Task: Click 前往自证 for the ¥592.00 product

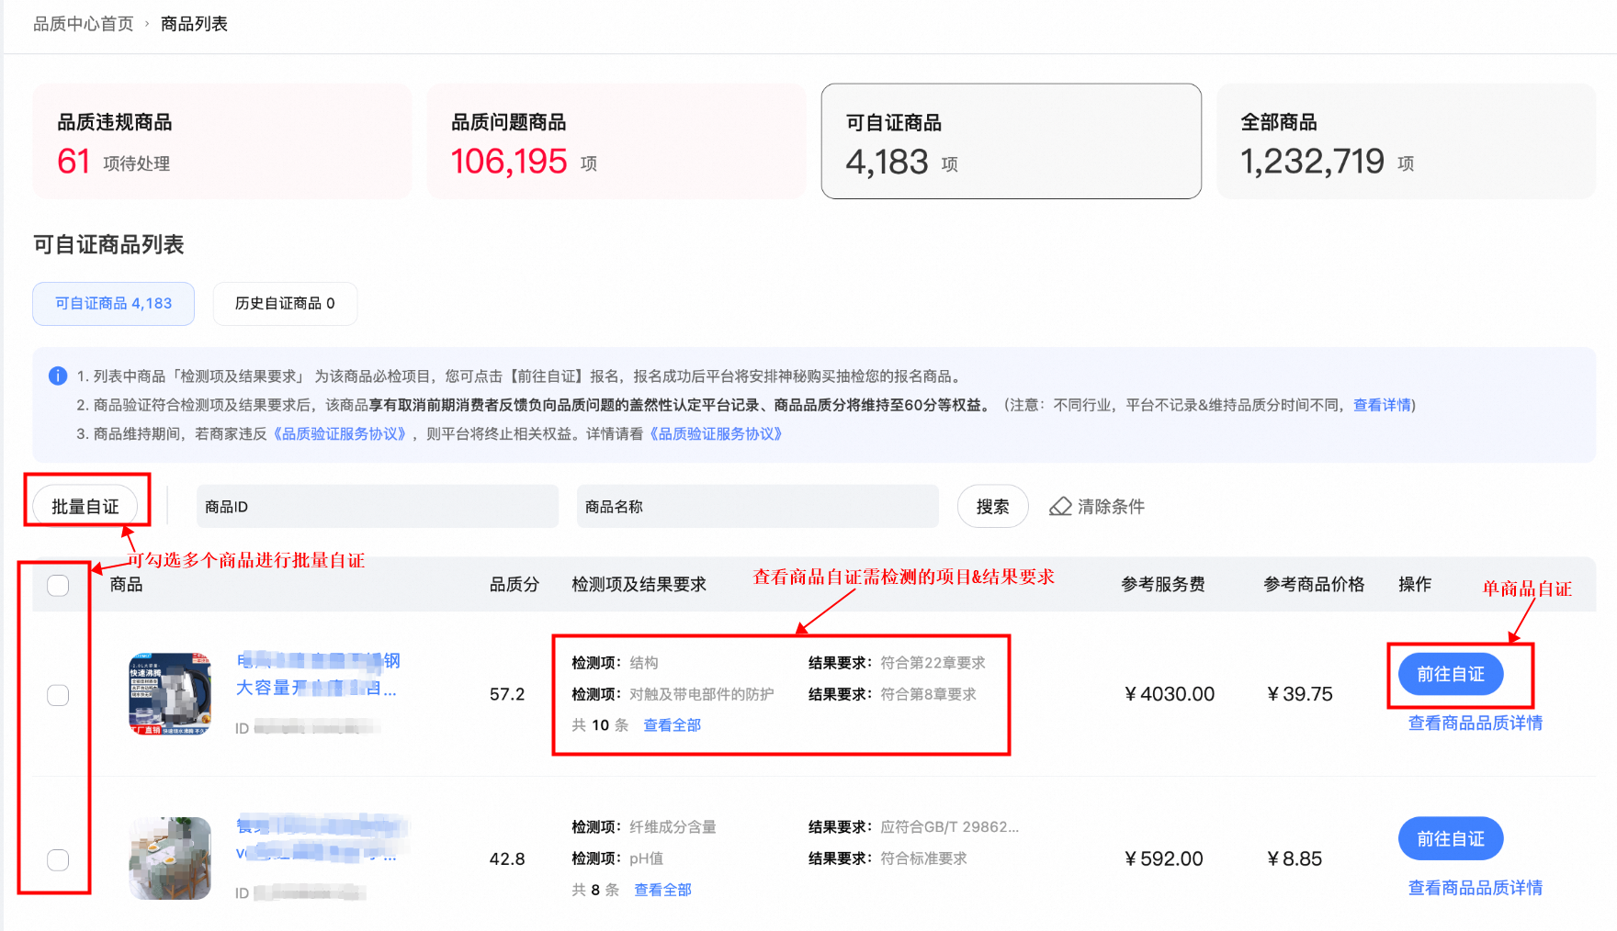Action: (x=1451, y=838)
